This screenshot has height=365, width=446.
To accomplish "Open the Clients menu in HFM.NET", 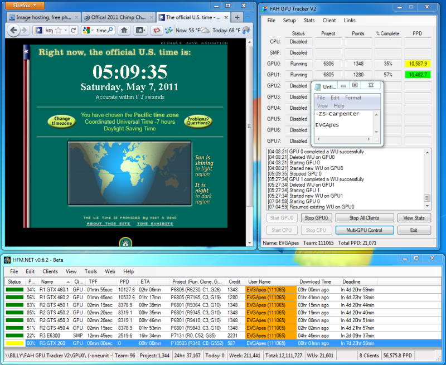I will pos(50,271).
